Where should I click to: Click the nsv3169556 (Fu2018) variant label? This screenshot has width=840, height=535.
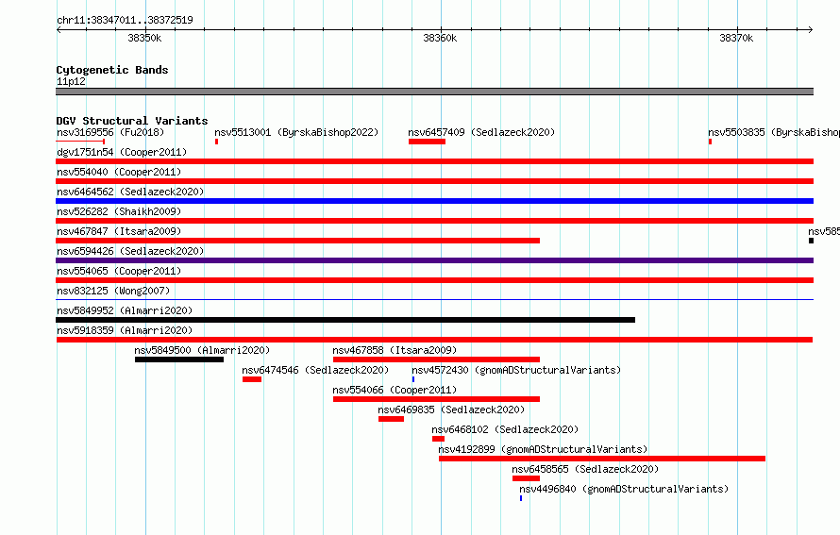110,132
